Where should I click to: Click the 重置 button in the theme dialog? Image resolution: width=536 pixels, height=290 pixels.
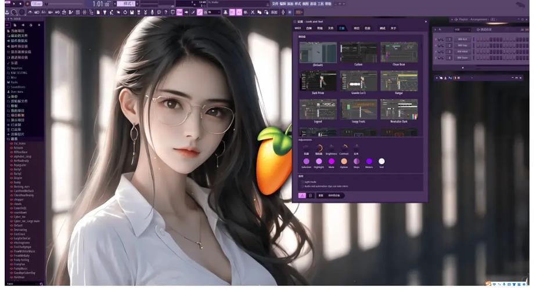pyautogui.click(x=321, y=195)
